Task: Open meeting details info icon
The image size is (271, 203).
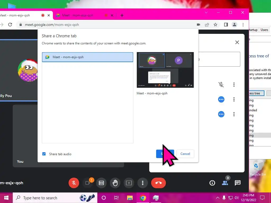Action: [x=212, y=183]
